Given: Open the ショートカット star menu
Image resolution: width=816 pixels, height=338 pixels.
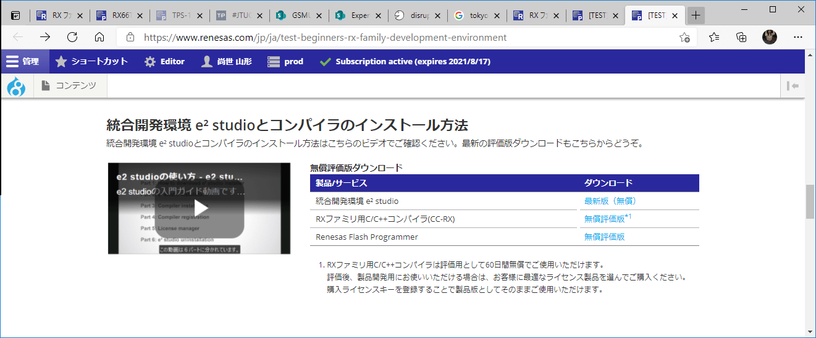Looking at the screenshot, I should point(91,62).
